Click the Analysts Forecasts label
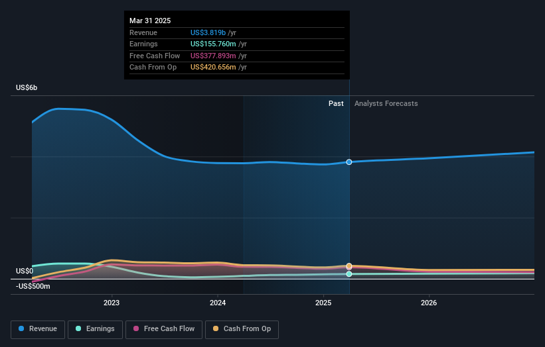The width and height of the screenshot is (545, 347). tap(386, 103)
